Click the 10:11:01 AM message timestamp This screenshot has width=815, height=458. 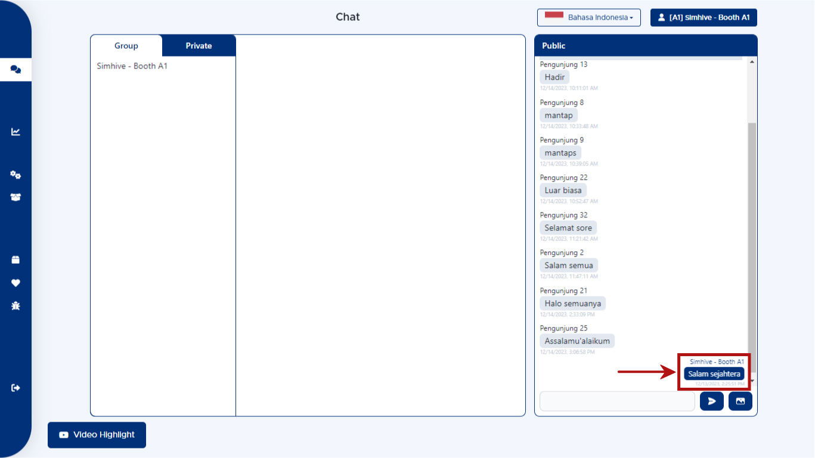click(569, 88)
